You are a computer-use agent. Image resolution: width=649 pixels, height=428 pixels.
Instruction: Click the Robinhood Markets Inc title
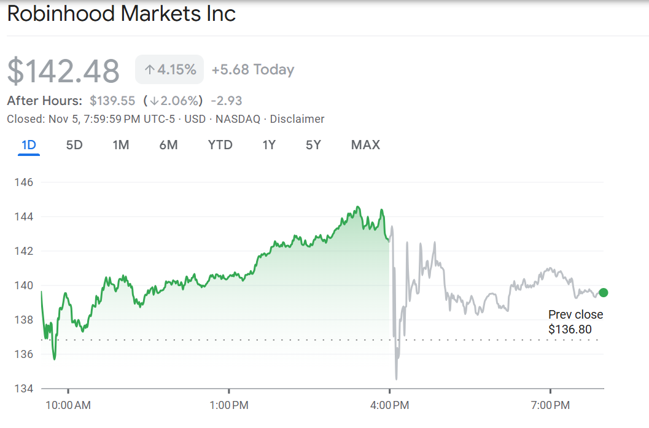point(120,14)
